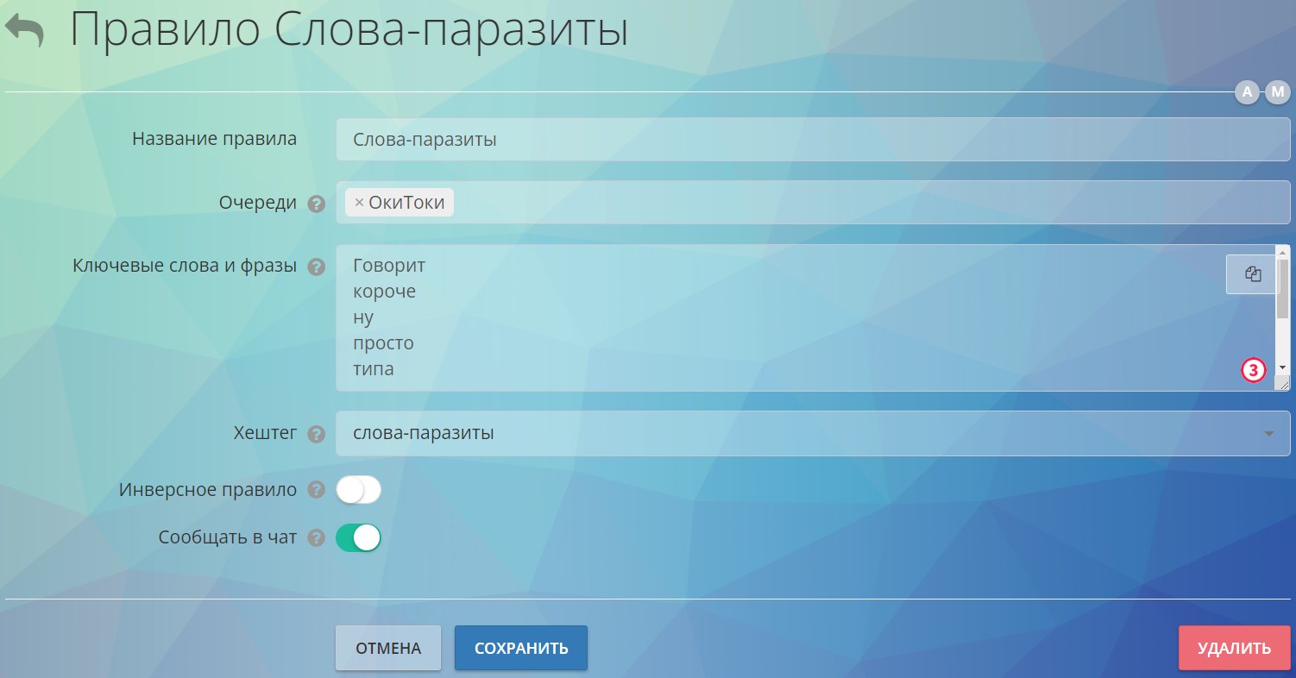Enable the Инверсное правило toggle
Viewport: 1296px width, 678px height.
(359, 489)
